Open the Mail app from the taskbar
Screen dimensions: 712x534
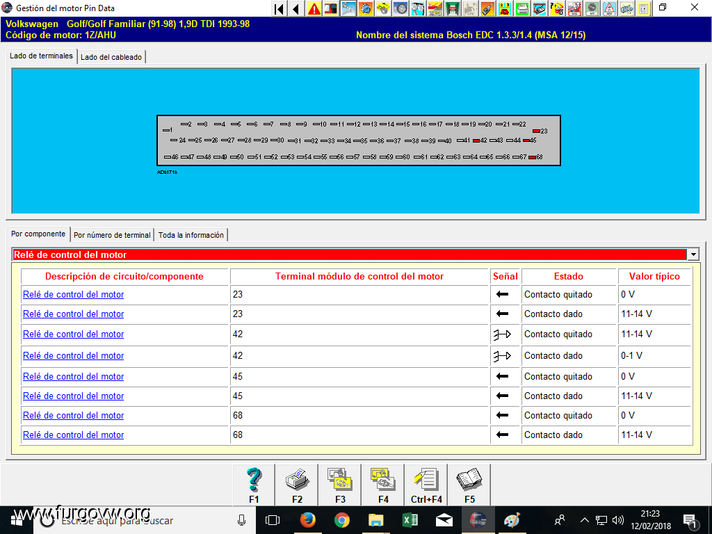point(444,520)
